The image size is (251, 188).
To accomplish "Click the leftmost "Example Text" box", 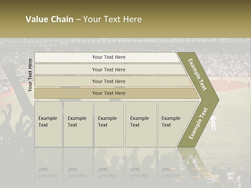I will click(48, 124).
